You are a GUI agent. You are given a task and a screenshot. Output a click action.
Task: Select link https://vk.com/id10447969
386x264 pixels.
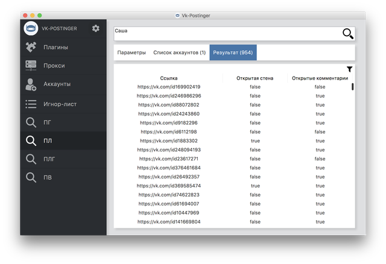[x=169, y=213]
